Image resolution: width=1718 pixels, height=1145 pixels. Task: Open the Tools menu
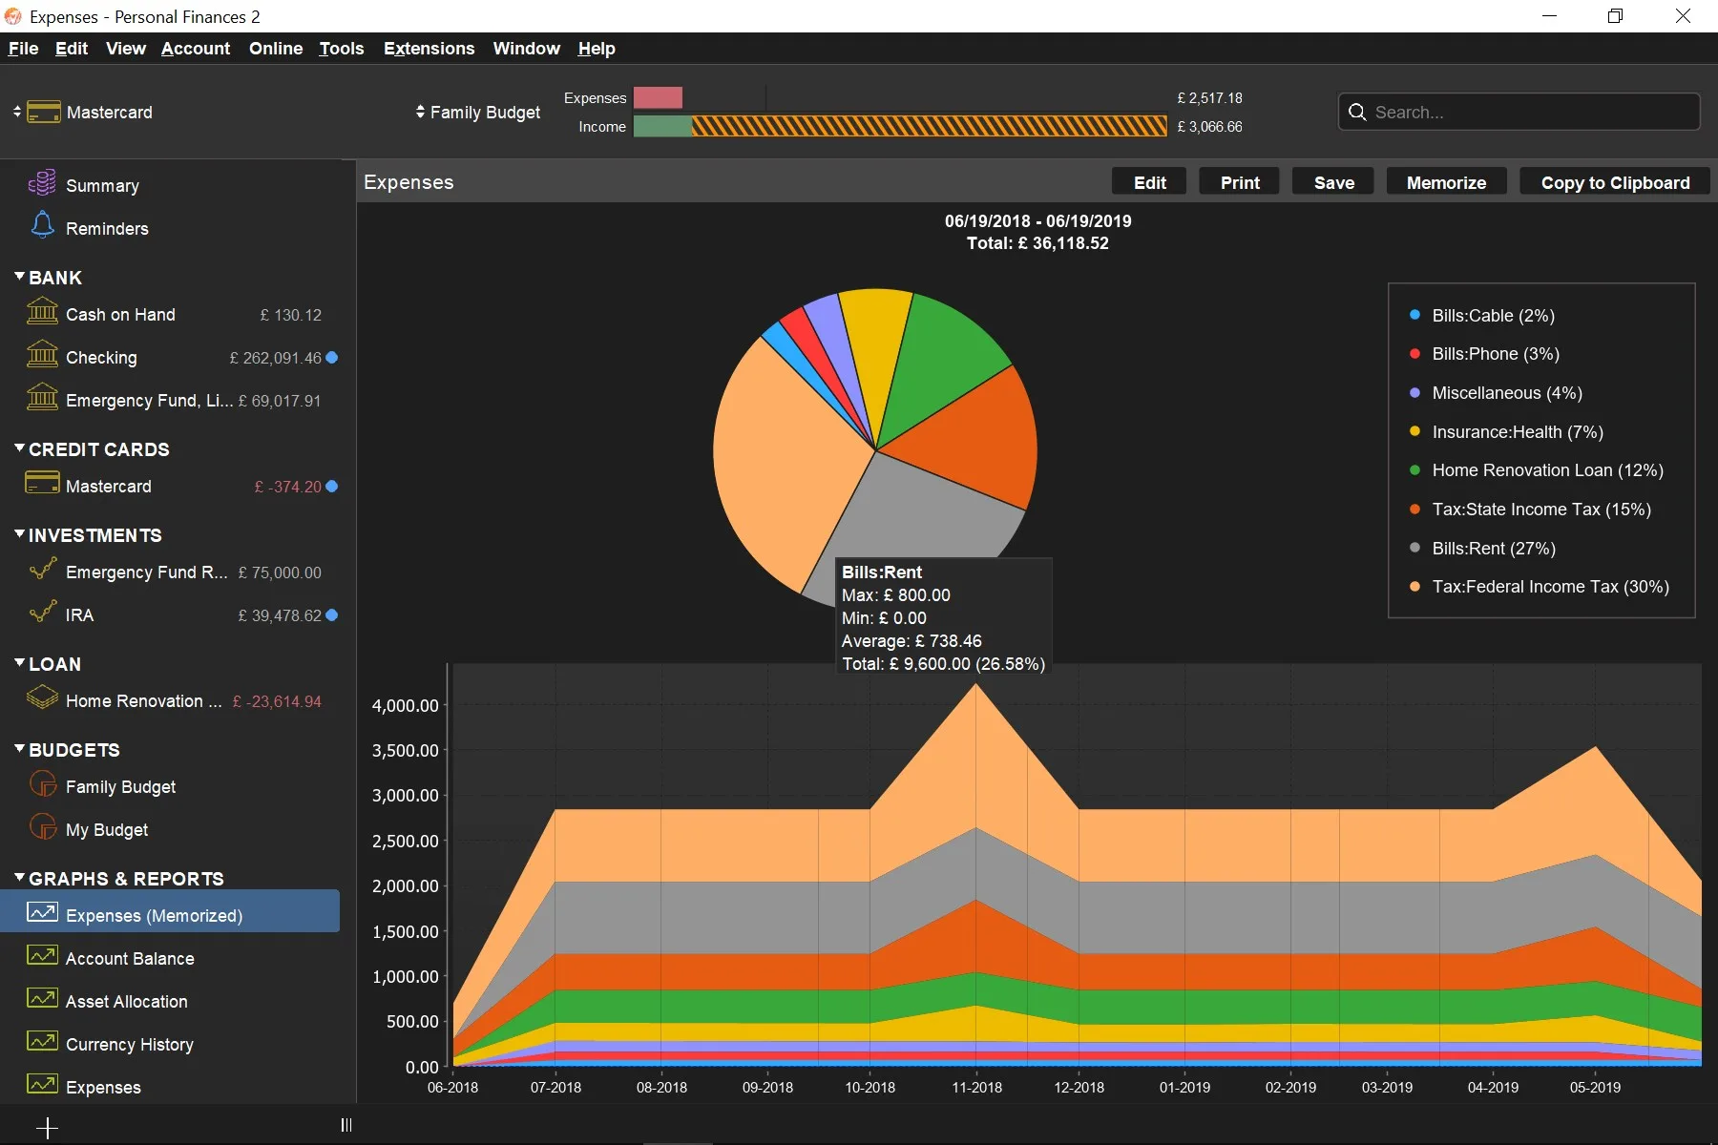pos(341,49)
